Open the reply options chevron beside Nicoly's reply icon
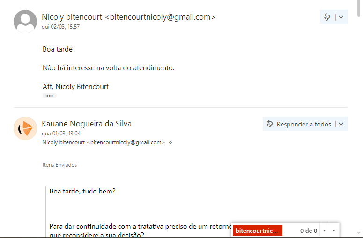Viewport: 363px width, 238px height. [341, 17]
